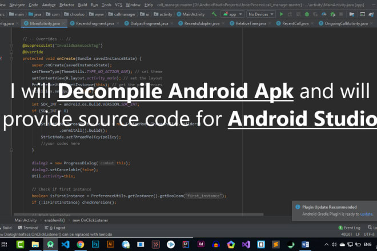Click the green Debug bug icon
This screenshot has height=251, width=377.
[x=307, y=14]
